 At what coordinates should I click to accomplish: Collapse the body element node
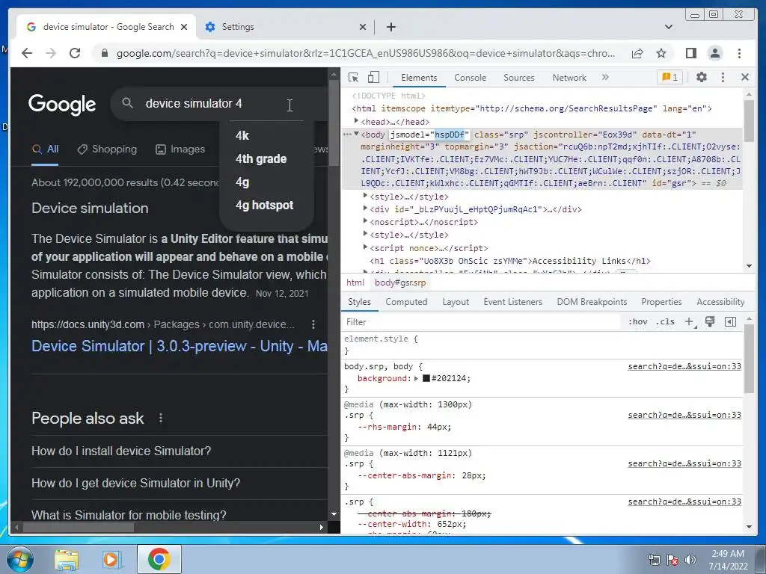[356, 134]
